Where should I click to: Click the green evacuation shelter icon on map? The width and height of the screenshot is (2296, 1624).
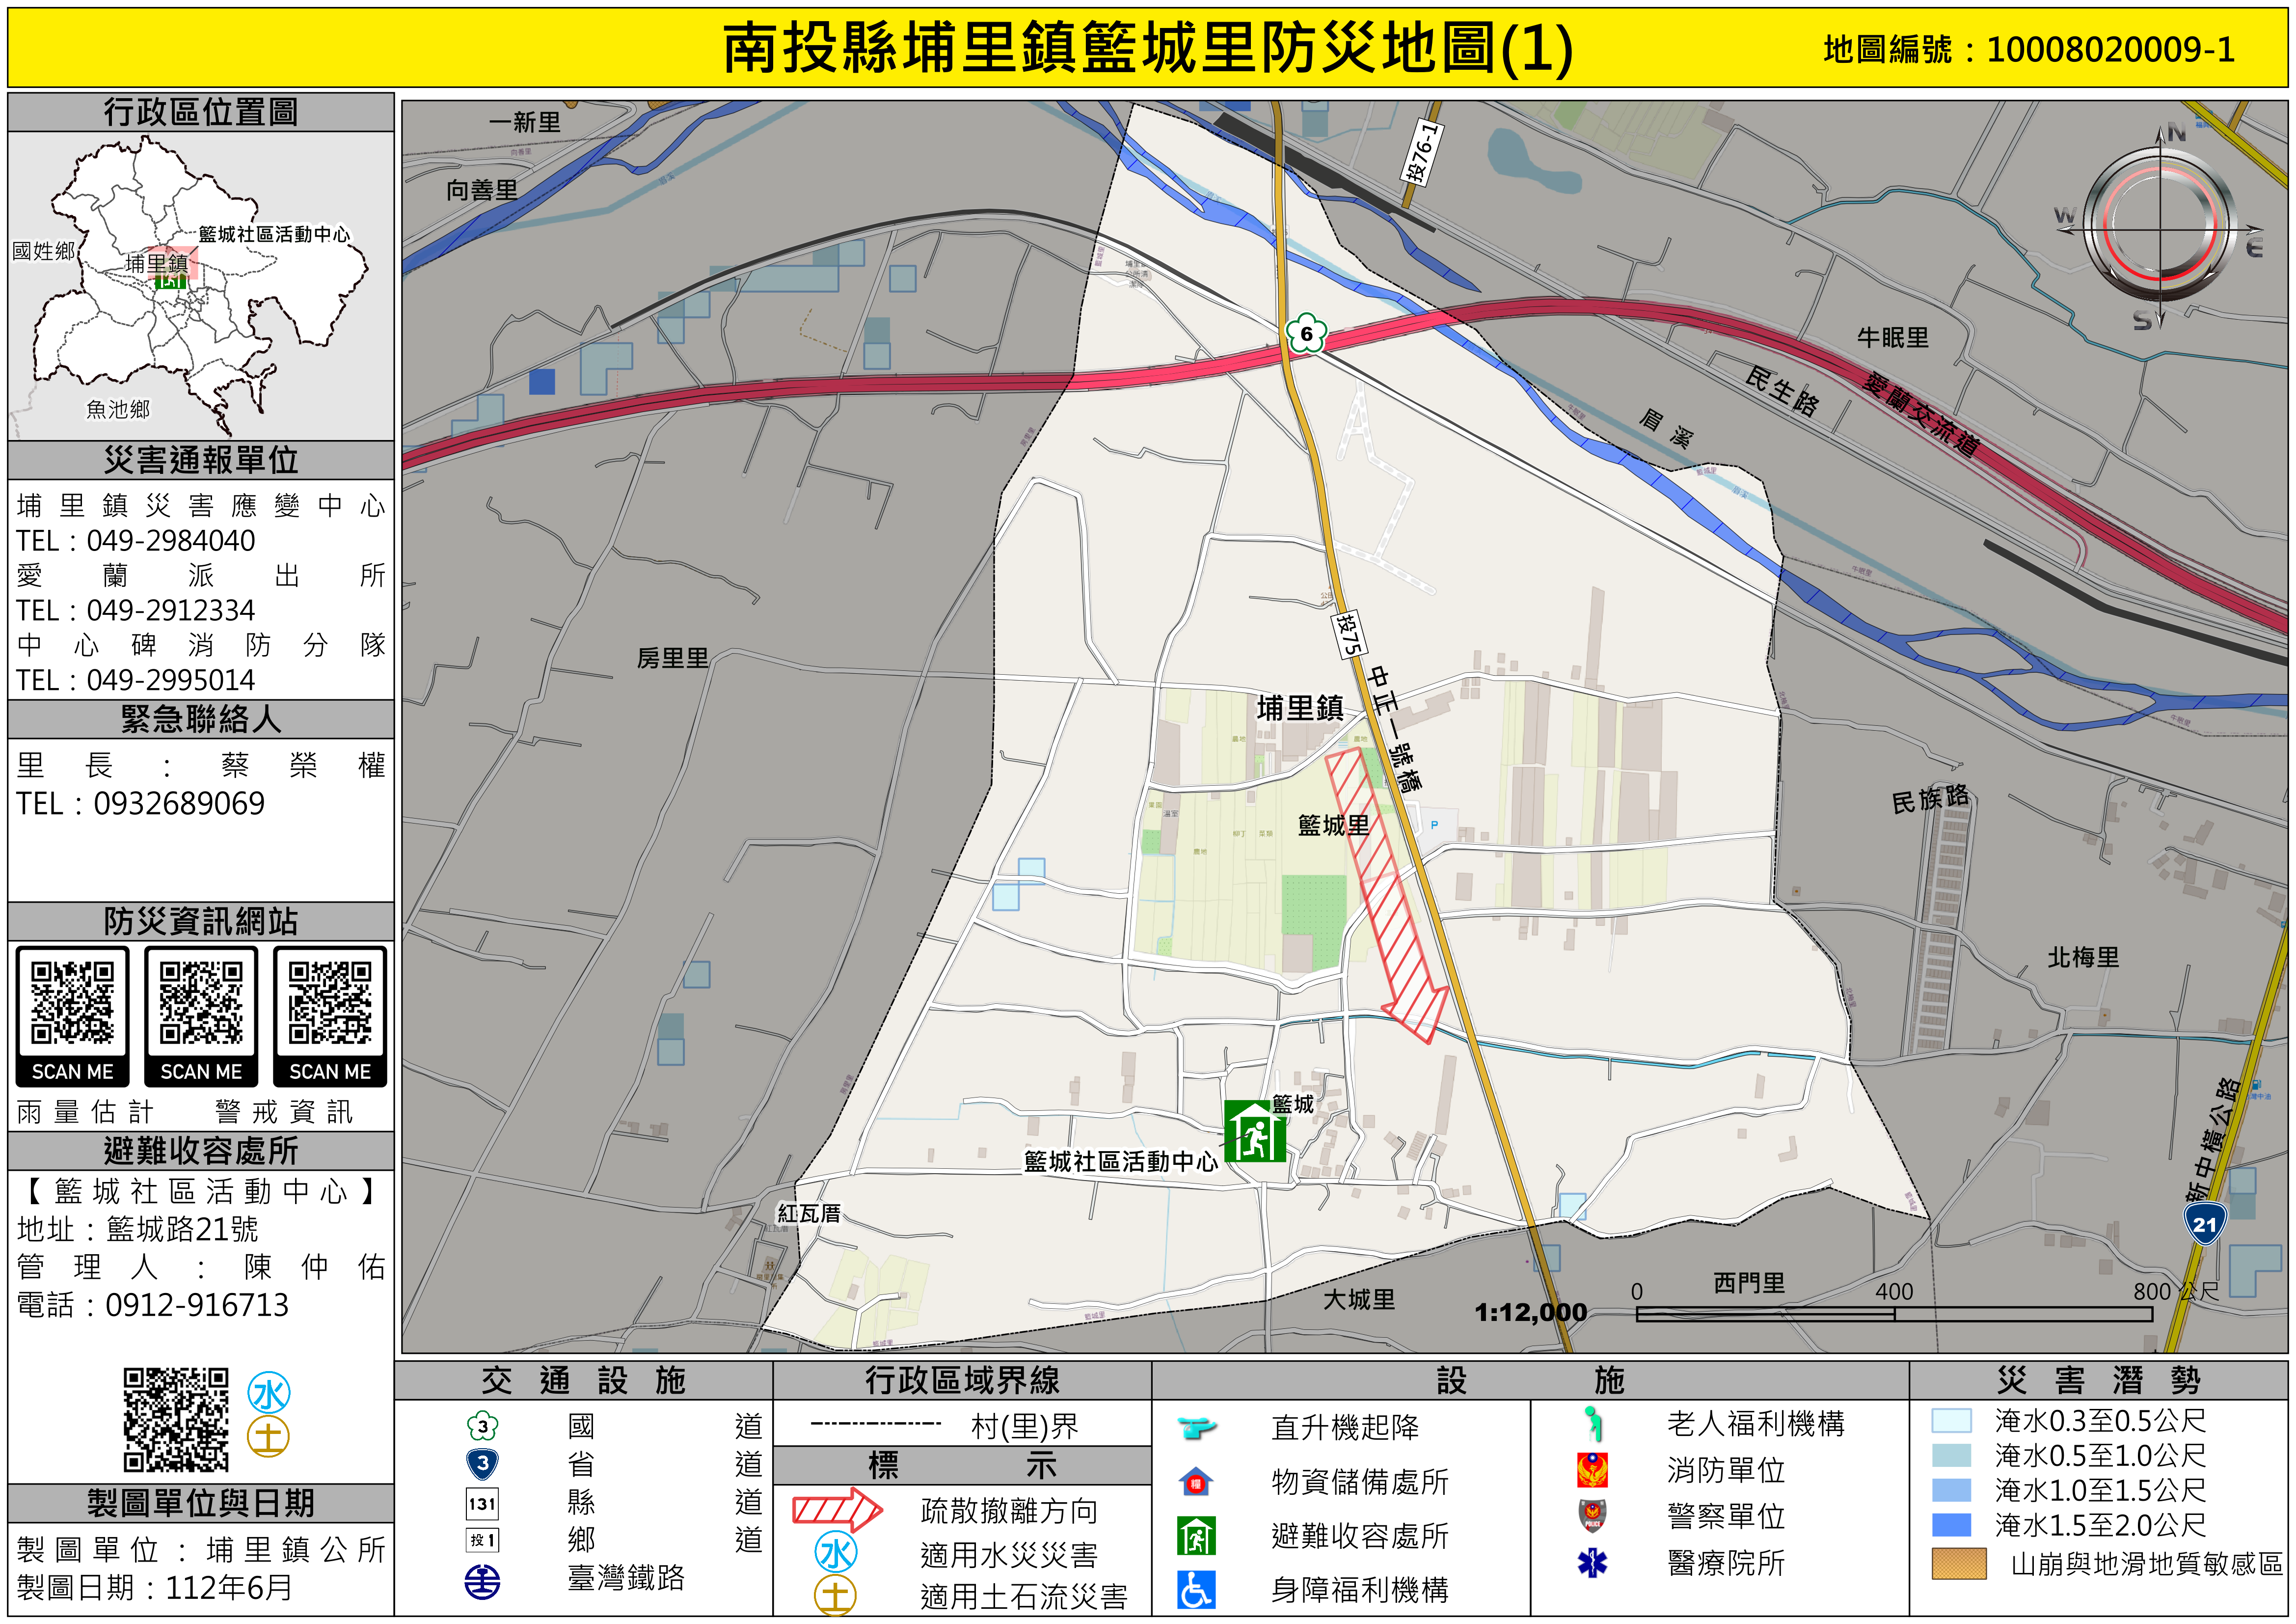[1254, 1130]
